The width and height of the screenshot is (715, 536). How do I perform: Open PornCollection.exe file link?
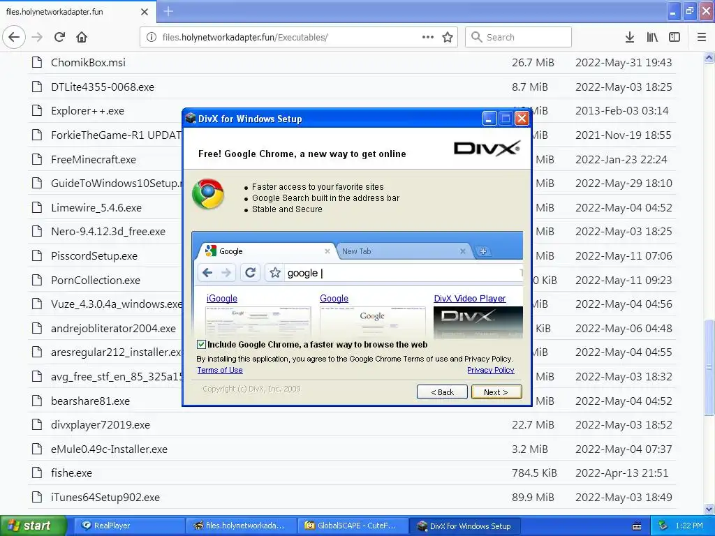coord(95,280)
